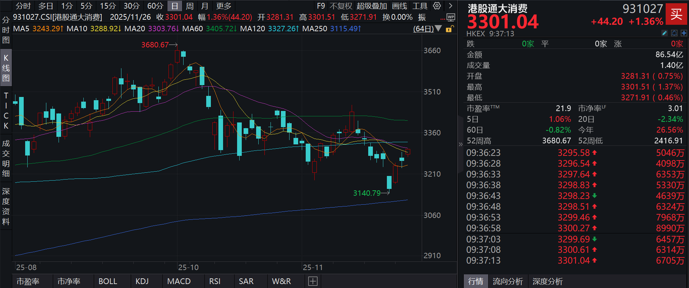Open 流向分析 flow analysis tab
The height and width of the screenshot is (288, 689).
pyautogui.click(x=508, y=281)
